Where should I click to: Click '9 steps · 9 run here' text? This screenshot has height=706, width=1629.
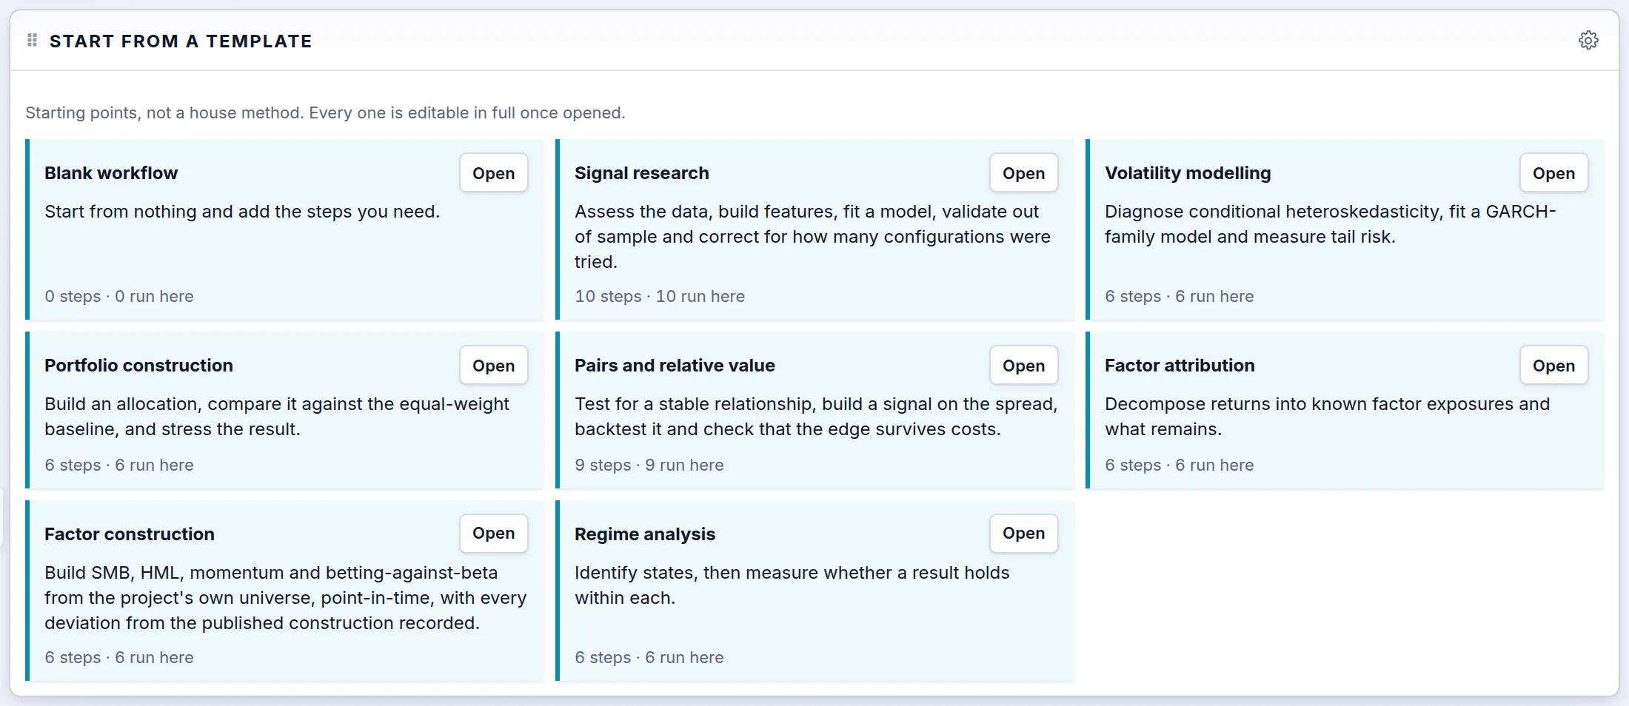(x=649, y=465)
